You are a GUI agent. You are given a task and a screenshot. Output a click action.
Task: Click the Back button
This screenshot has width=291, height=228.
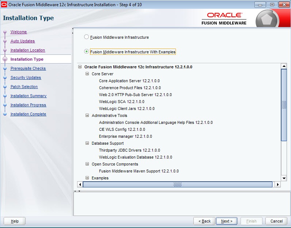(x=204, y=221)
